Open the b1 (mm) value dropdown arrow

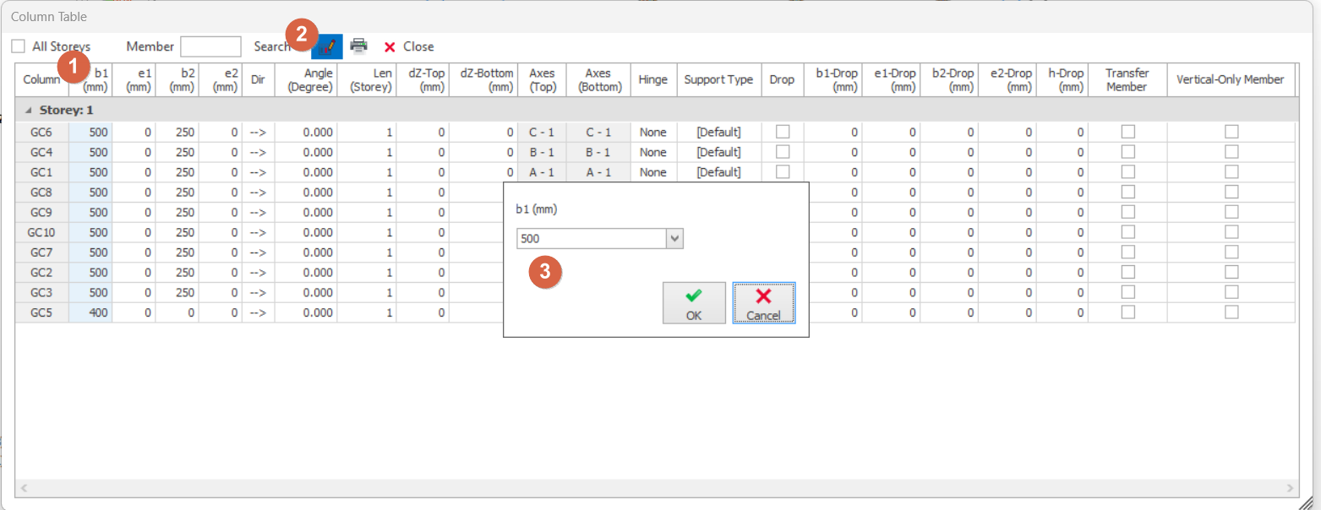coord(674,239)
